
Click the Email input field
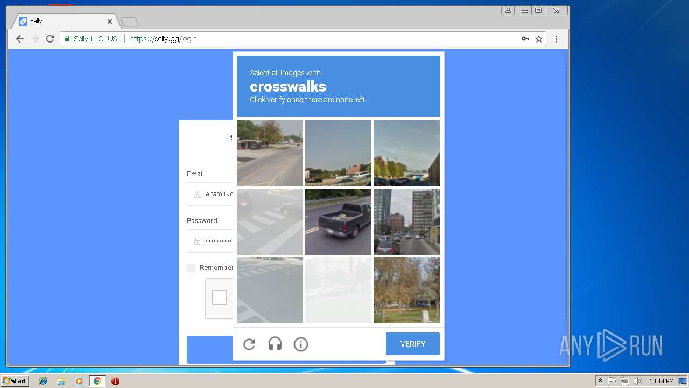click(210, 194)
